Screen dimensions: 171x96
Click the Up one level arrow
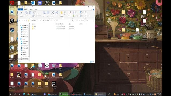26,21
